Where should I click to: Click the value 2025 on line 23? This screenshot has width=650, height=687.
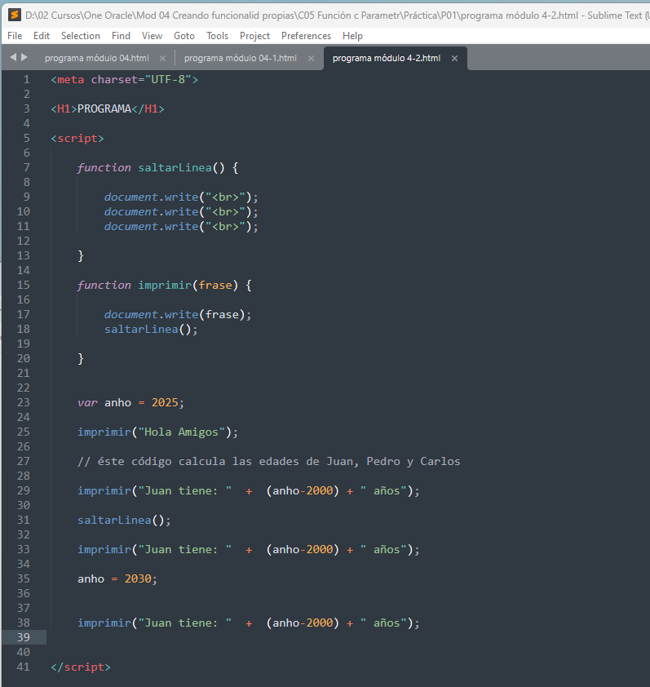pyautogui.click(x=165, y=402)
